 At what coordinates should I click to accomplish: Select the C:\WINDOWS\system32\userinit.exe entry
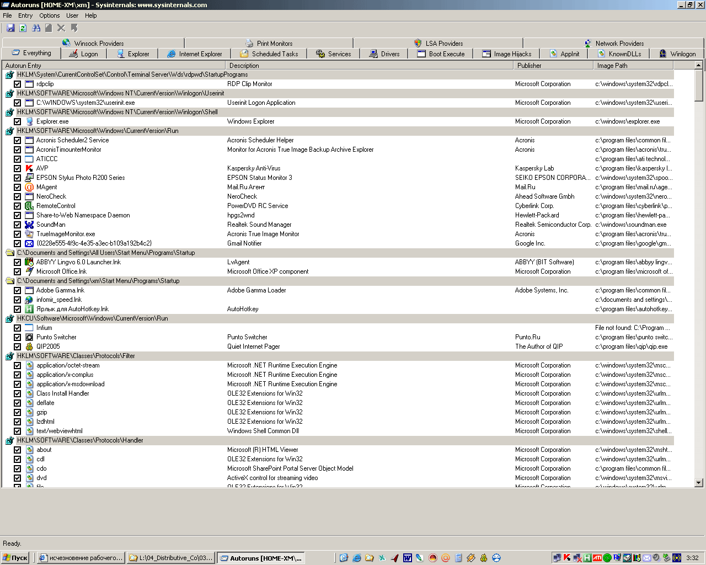click(x=85, y=103)
